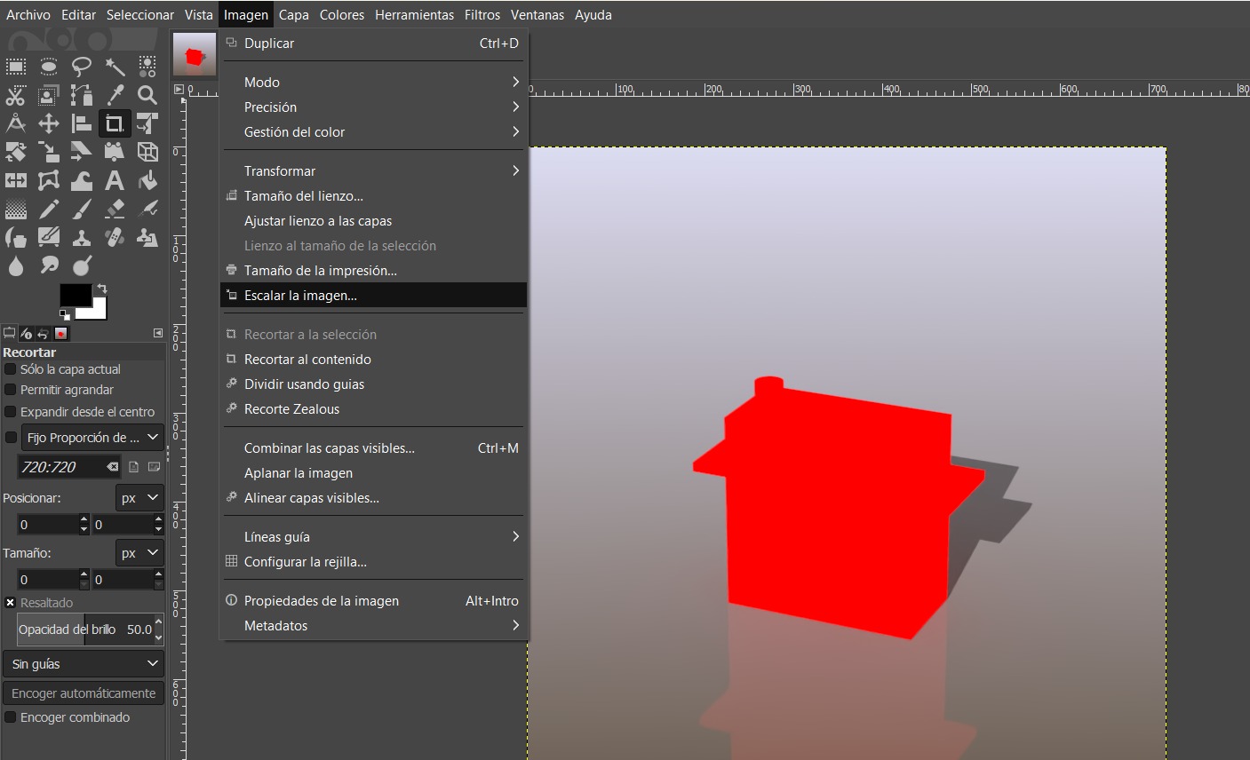Open the Posicionar unit dropdown

[x=139, y=498]
